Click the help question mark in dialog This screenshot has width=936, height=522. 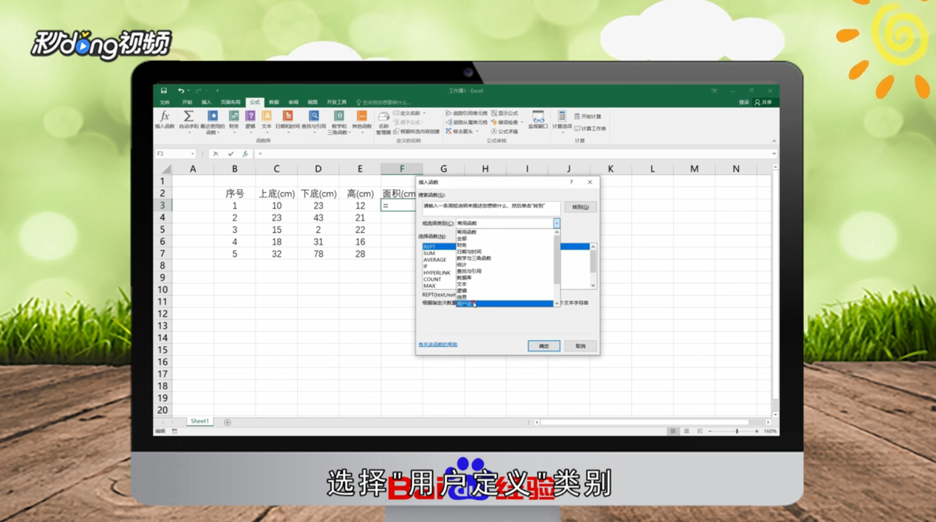point(571,182)
